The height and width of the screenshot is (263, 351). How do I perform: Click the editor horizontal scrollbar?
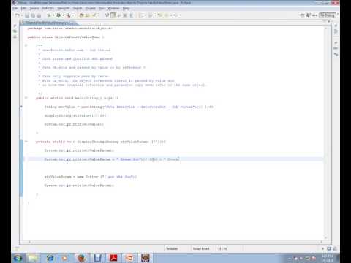pos(175,242)
